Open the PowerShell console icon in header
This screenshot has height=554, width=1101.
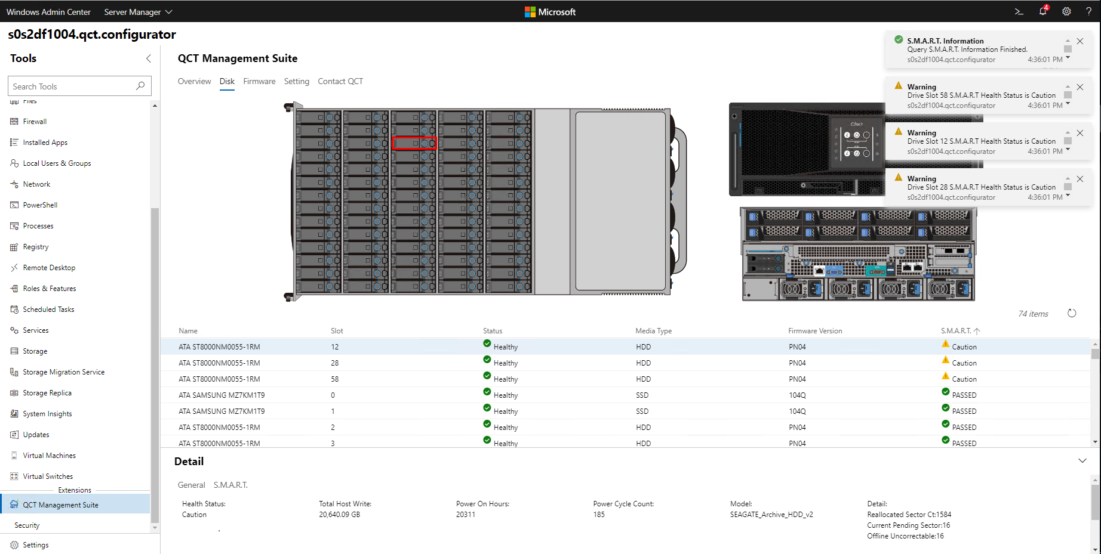coord(1019,11)
